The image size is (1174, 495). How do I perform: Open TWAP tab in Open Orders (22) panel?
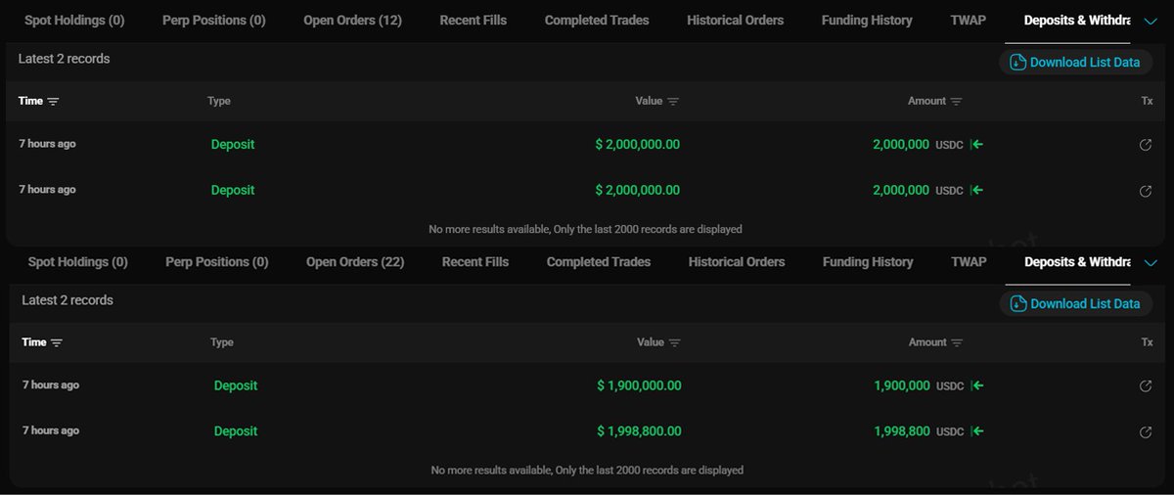pyautogui.click(x=969, y=262)
